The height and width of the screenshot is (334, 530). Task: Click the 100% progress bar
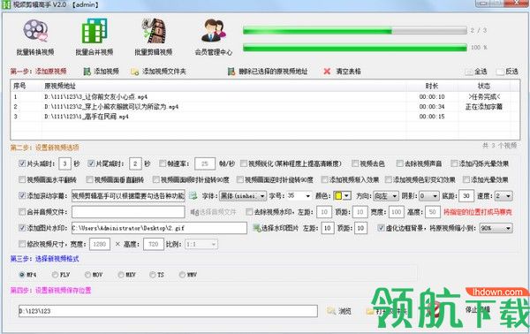(355, 48)
